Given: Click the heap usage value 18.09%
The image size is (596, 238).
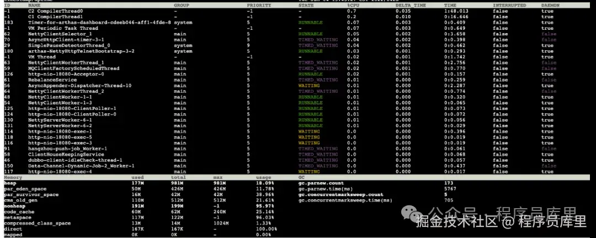Looking at the screenshot, I should pos(265,183).
